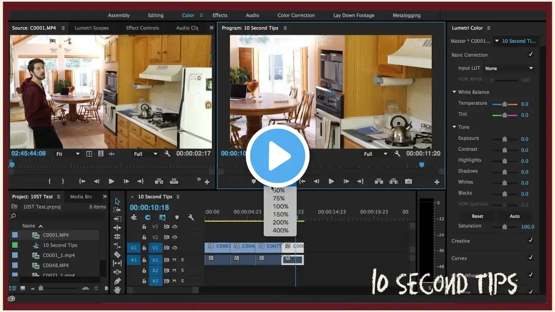Click the Auto tone button
Image resolution: width=555 pixels, height=312 pixels.
coord(515,216)
